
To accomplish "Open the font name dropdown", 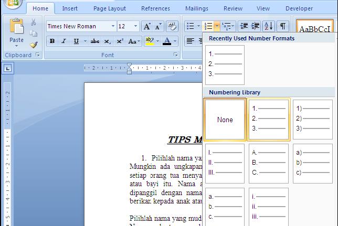I will 113,26.
